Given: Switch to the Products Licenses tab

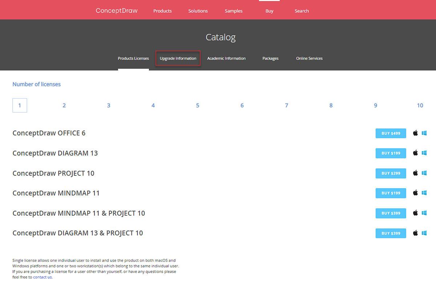Looking at the screenshot, I should click(x=133, y=58).
